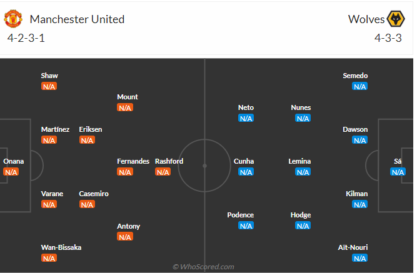Click the Wolves club crest

point(396,19)
